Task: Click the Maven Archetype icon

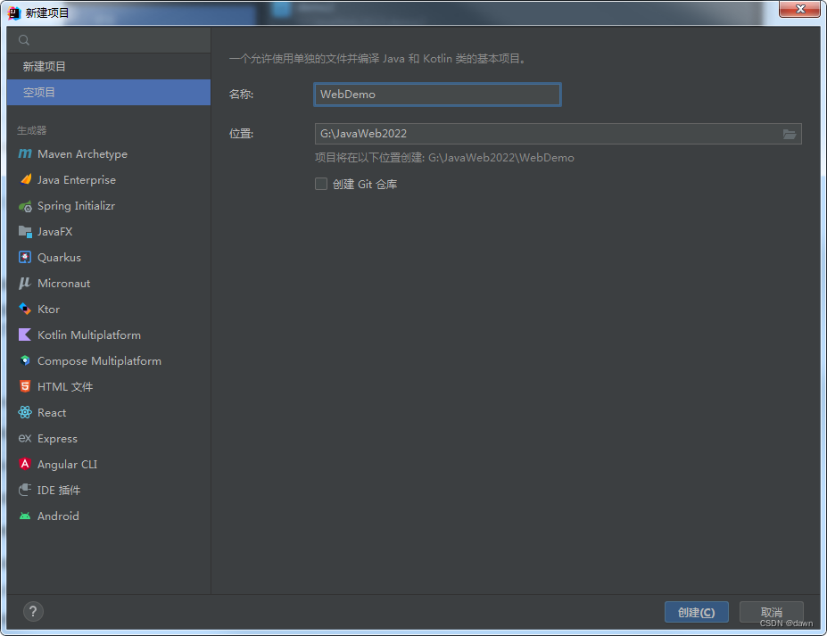Action: [25, 154]
